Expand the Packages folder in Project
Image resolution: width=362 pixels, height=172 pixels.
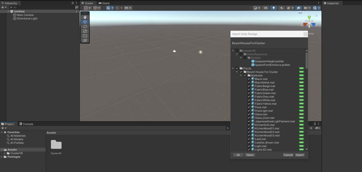click(2, 157)
